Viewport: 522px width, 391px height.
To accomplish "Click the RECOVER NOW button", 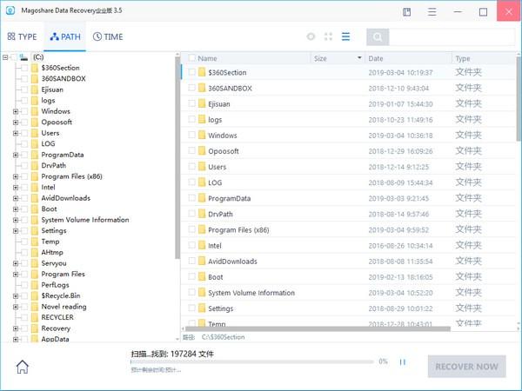I will [x=466, y=367].
